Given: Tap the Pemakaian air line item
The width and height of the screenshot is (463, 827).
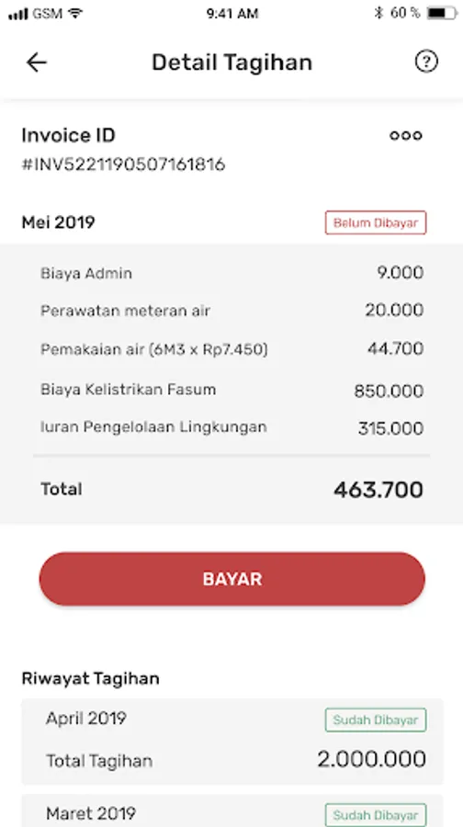Looking at the screenshot, I should [232, 349].
